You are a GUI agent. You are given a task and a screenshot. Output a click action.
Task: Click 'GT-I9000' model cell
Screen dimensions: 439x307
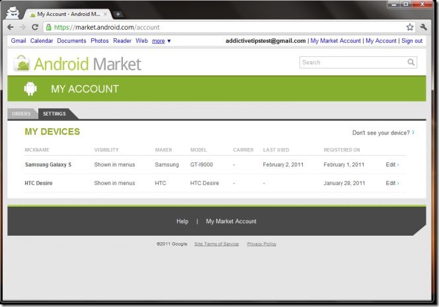pos(202,164)
